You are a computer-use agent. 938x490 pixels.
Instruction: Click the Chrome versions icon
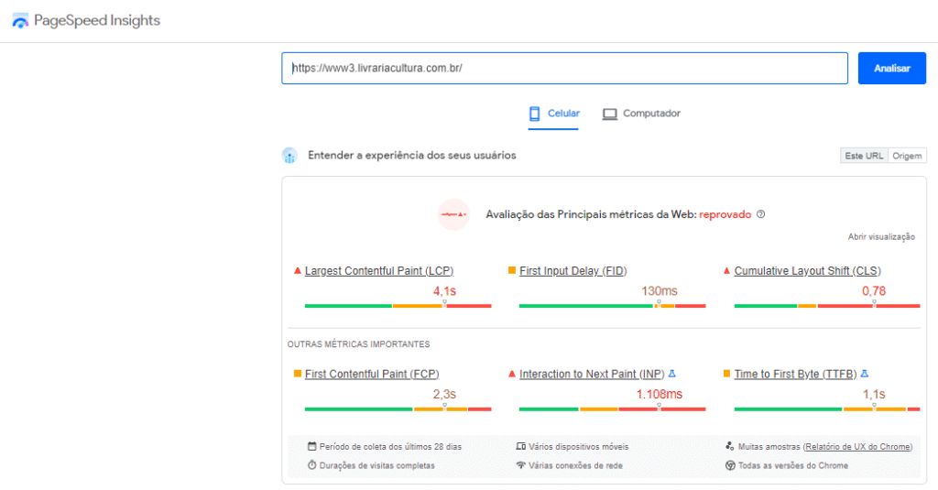730,465
